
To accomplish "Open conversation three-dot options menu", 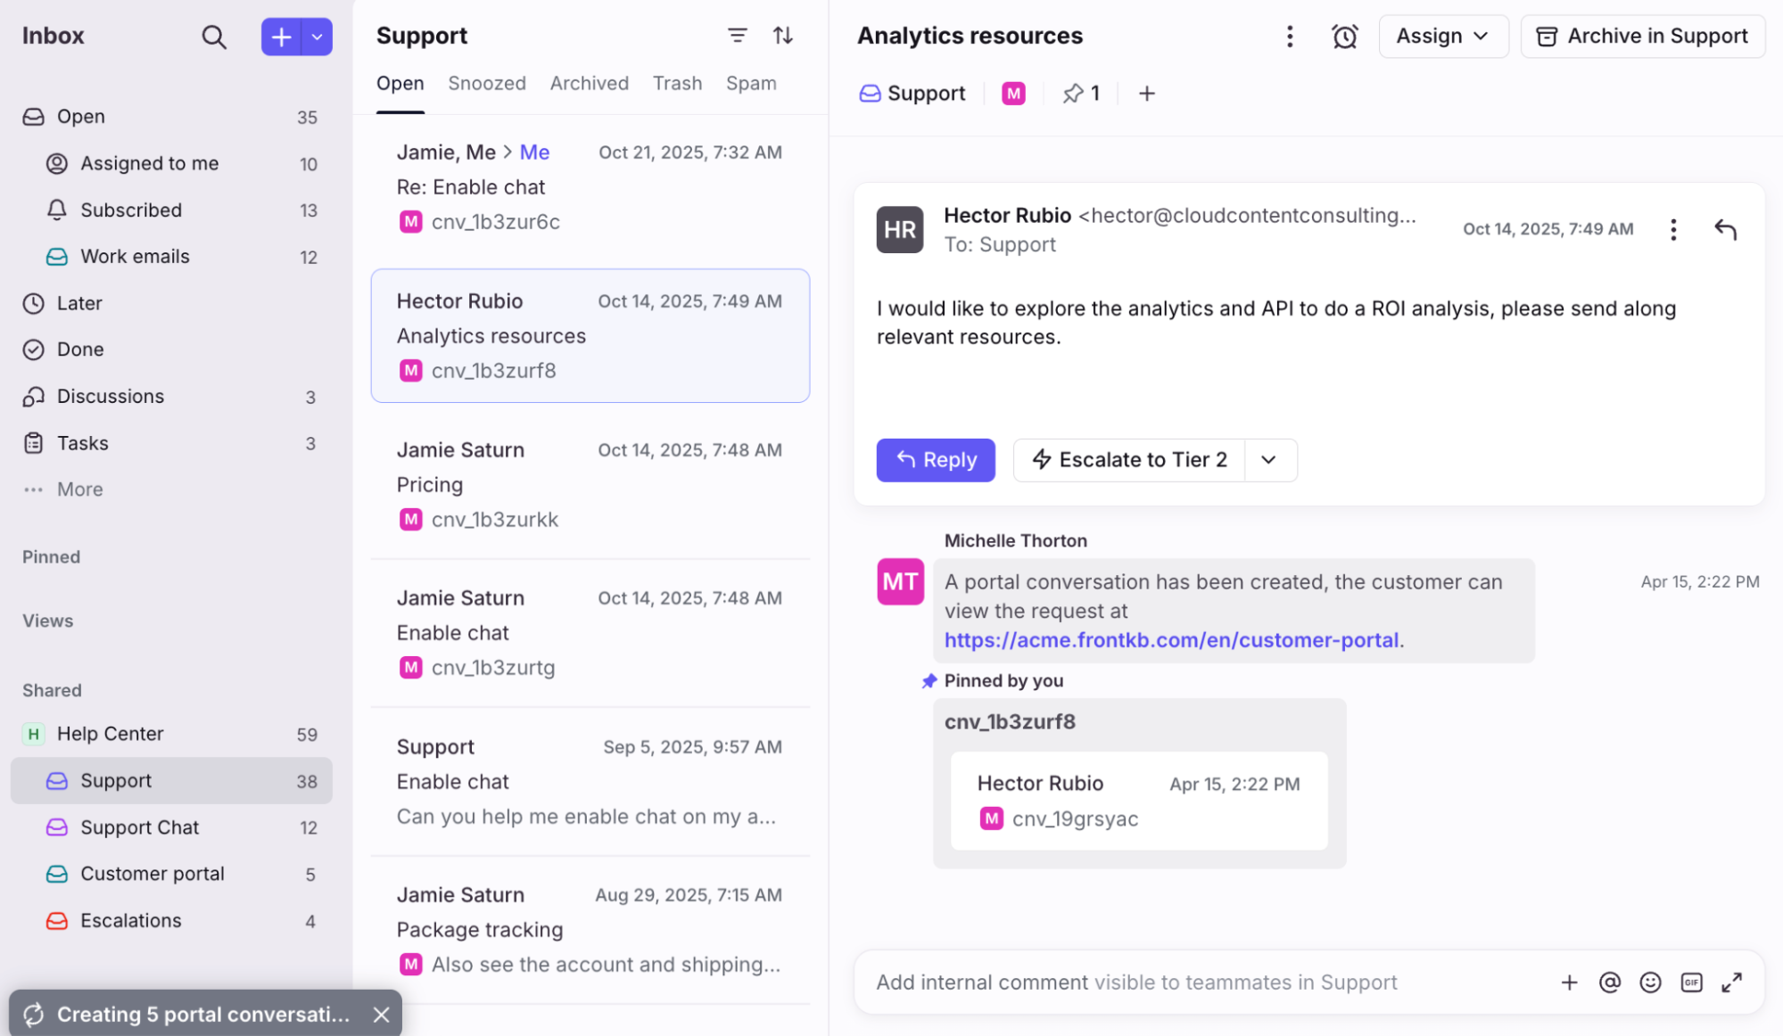I will 1290,37.
